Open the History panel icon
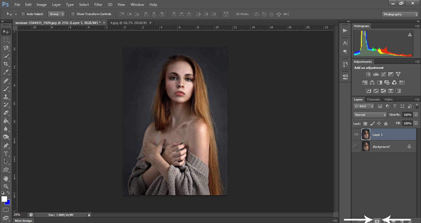Screen dimensions: 421x223 click(345, 64)
